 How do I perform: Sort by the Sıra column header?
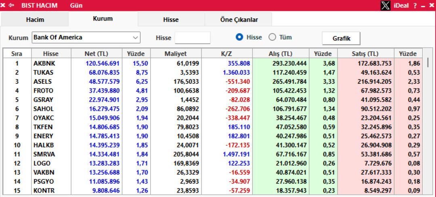pyautogui.click(x=17, y=54)
